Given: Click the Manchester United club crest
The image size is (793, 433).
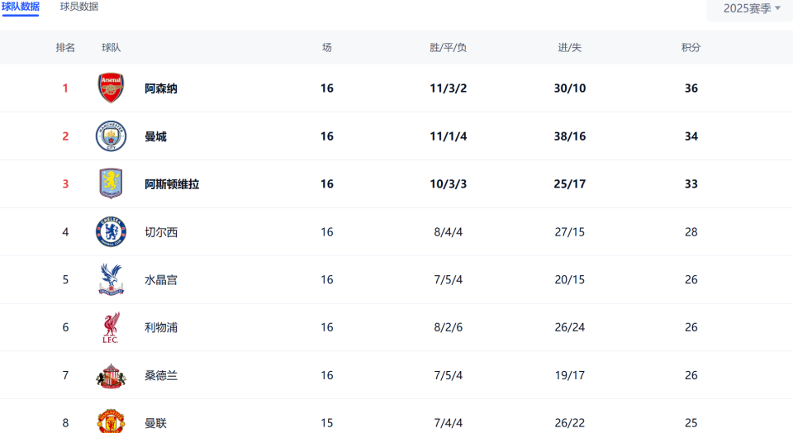Looking at the screenshot, I should (x=111, y=421).
